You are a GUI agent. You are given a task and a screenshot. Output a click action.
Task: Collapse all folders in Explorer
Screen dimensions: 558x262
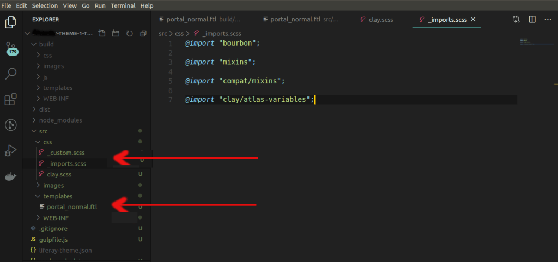point(143,34)
